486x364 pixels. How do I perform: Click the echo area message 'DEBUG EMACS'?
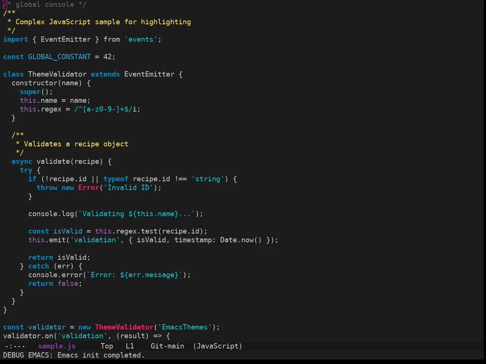click(x=74, y=355)
